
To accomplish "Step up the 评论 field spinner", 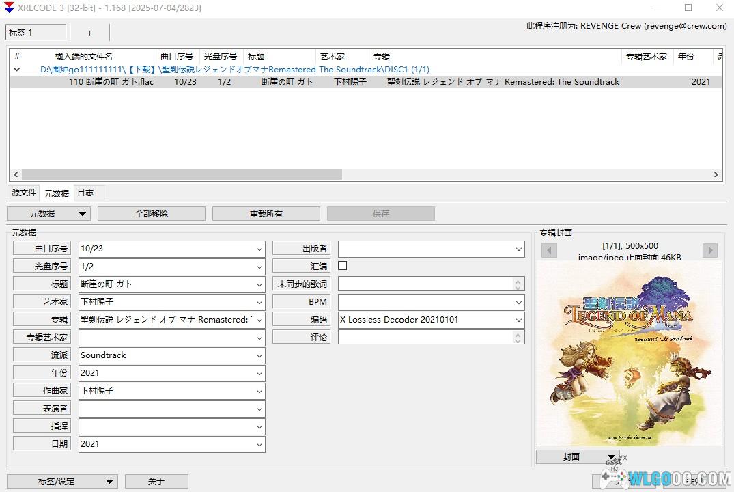I will tap(518, 335).
